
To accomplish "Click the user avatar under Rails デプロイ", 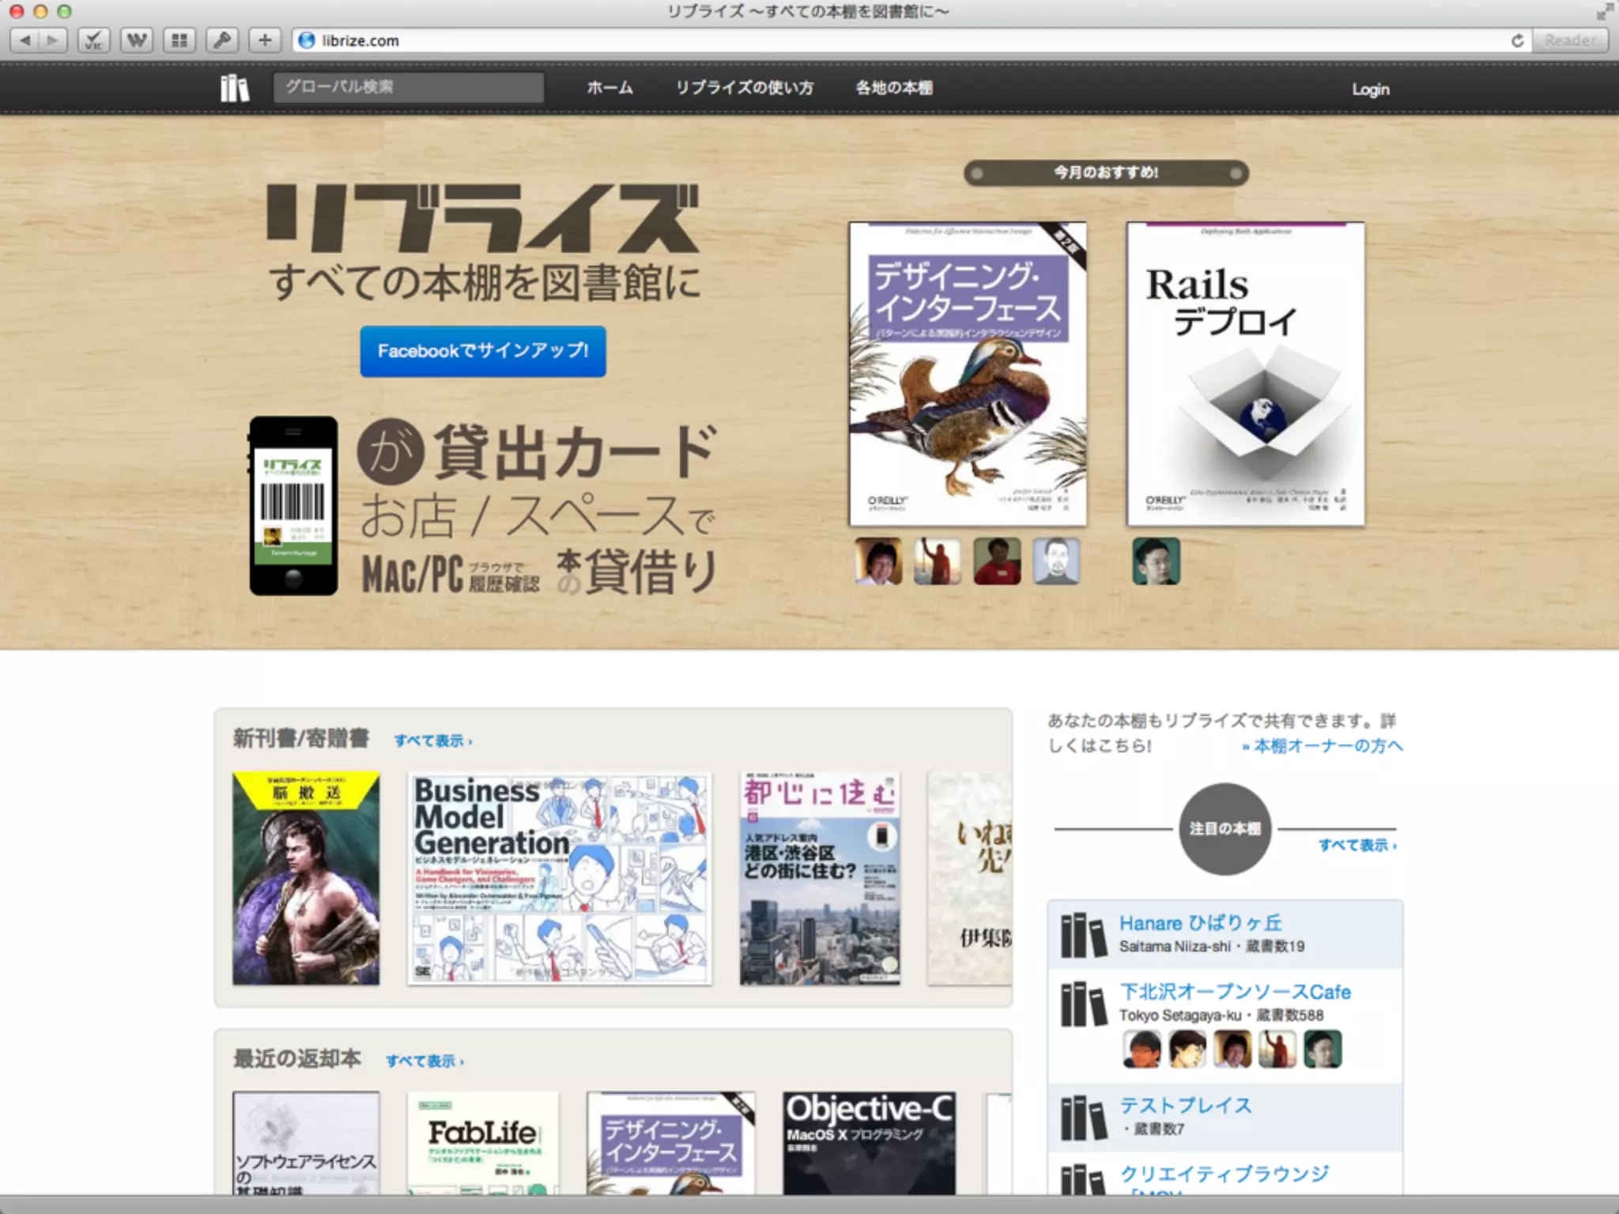I will pyautogui.click(x=1156, y=561).
